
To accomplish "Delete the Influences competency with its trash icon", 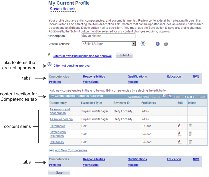I will [190, 142].
